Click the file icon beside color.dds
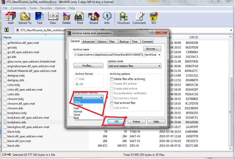Viewport: 235px width, 159px height. click(5, 94)
